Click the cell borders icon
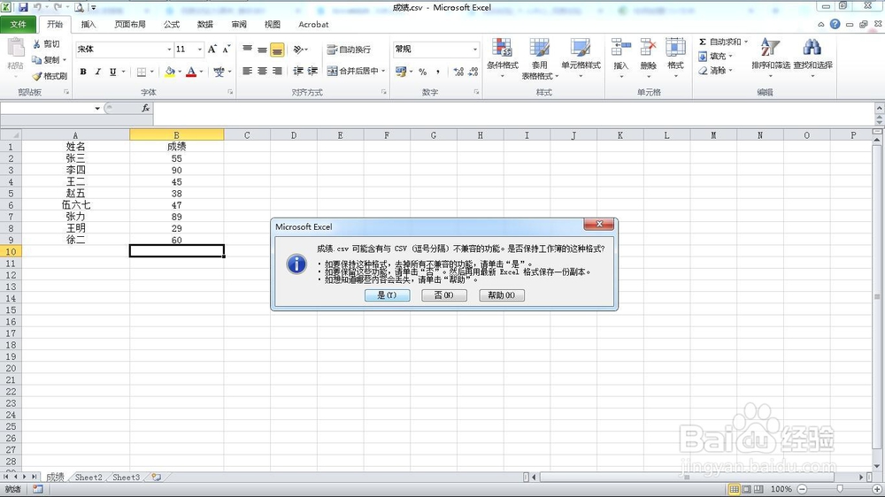The width and height of the screenshot is (885, 497). (x=142, y=72)
